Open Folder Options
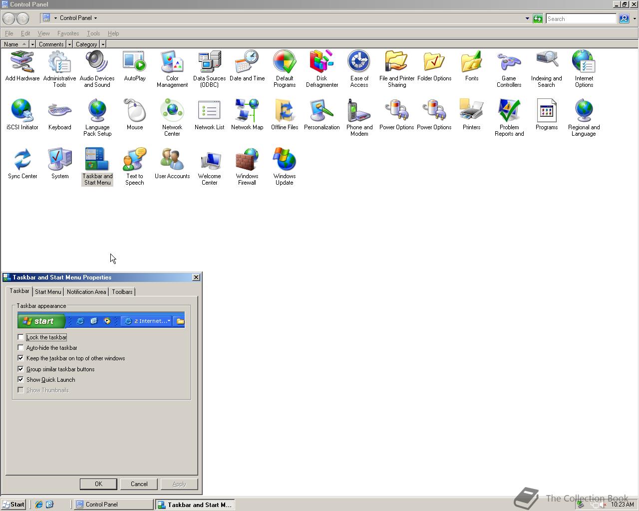This screenshot has height=511, width=639. point(434,66)
